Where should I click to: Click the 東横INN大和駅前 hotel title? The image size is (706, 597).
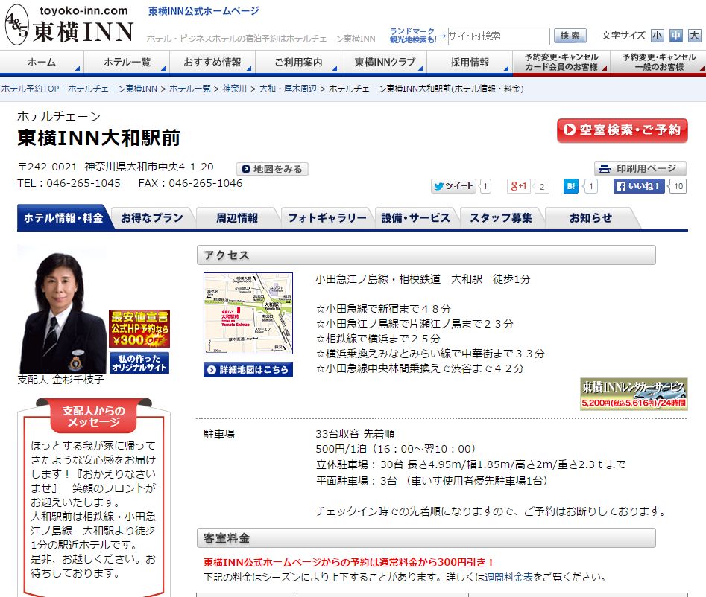[98, 138]
